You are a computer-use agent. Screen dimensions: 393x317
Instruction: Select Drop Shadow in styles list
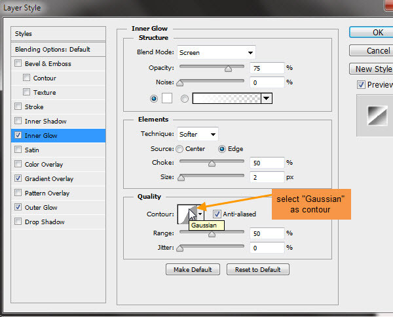coord(45,222)
